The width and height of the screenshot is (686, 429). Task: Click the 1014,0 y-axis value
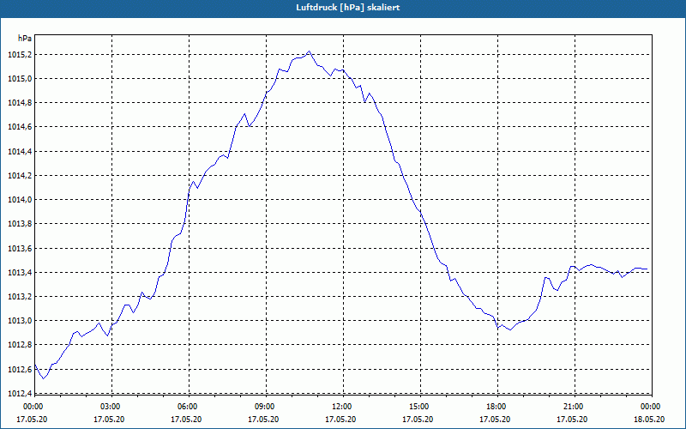point(19,200)
